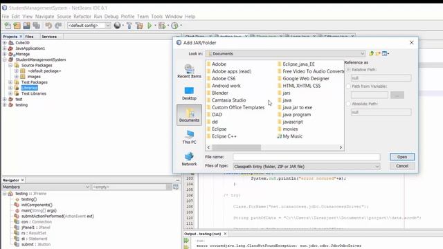The height and width of the screenshot is (249, 443).
Task: Open the File menu
Action: coord(6,17)
